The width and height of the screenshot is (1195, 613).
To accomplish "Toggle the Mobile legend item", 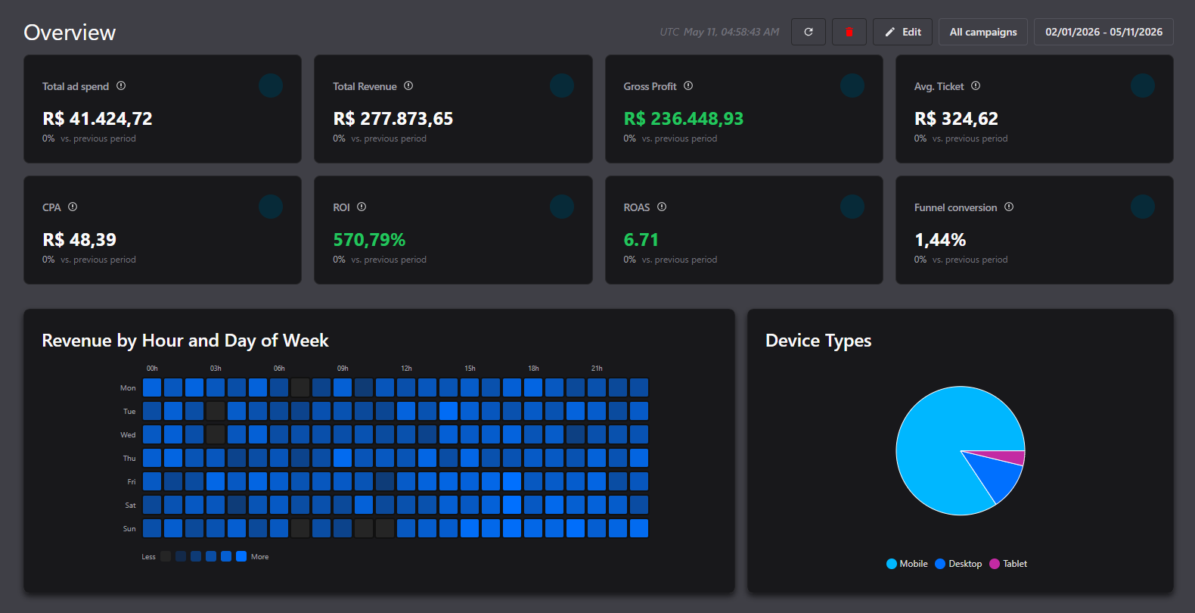I will (907, 564).
